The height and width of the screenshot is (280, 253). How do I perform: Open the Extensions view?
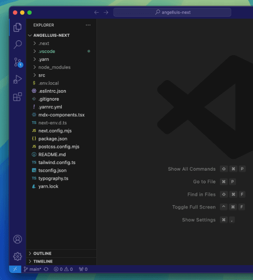[17, 97]
